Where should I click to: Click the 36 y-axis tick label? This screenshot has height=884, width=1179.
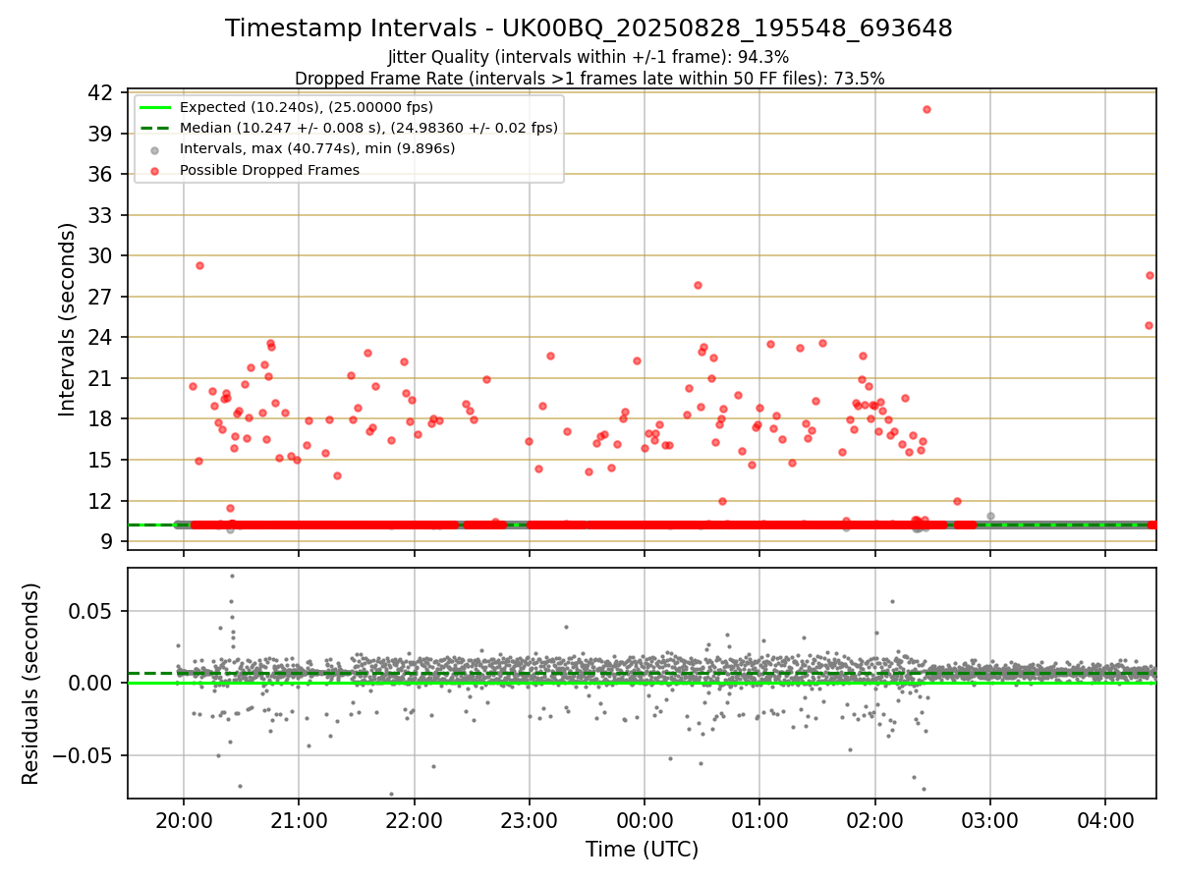coord(99,174)
